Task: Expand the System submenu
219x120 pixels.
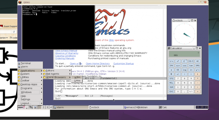Action: pos(30,74)
